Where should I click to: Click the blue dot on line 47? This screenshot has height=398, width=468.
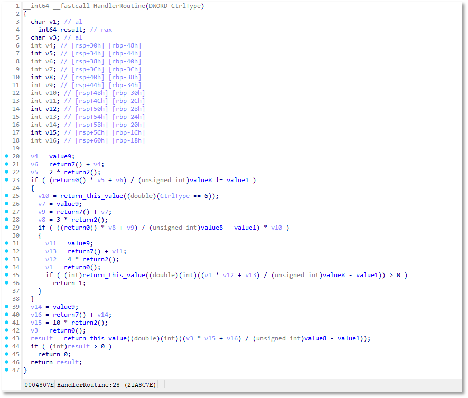(x=6, y=370)
